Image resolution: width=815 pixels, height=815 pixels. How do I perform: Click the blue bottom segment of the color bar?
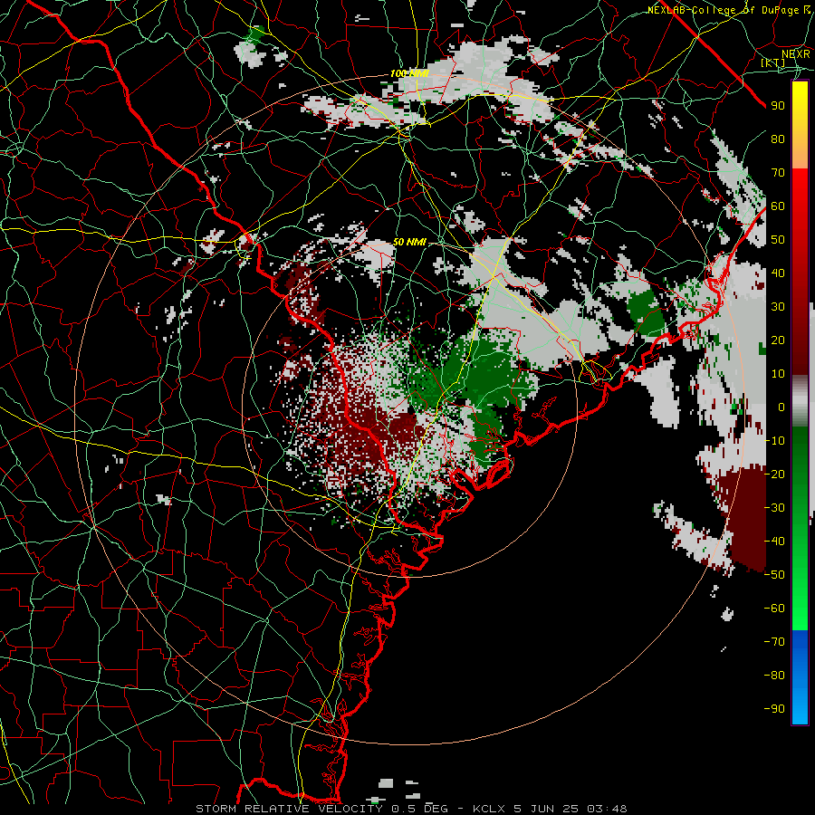(800, 677)
